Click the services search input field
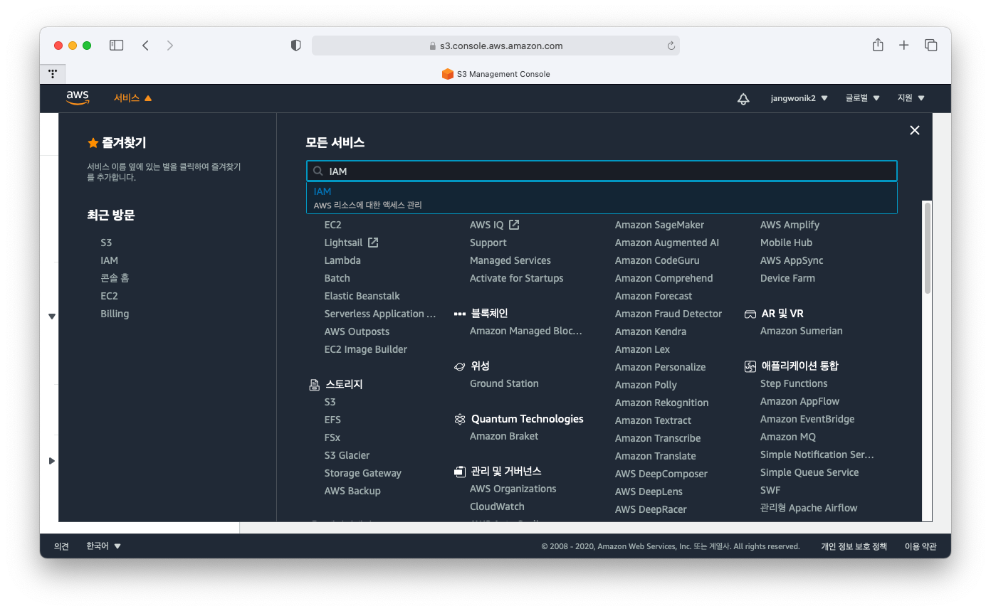The height and width of the screenshot is (611, 991). pos(602,171)
